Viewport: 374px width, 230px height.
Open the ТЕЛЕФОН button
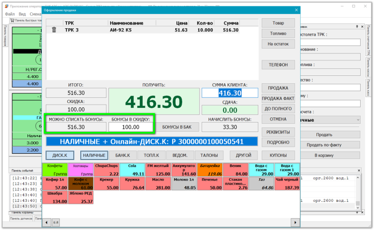pyautogui.click(x=278, y=65)
